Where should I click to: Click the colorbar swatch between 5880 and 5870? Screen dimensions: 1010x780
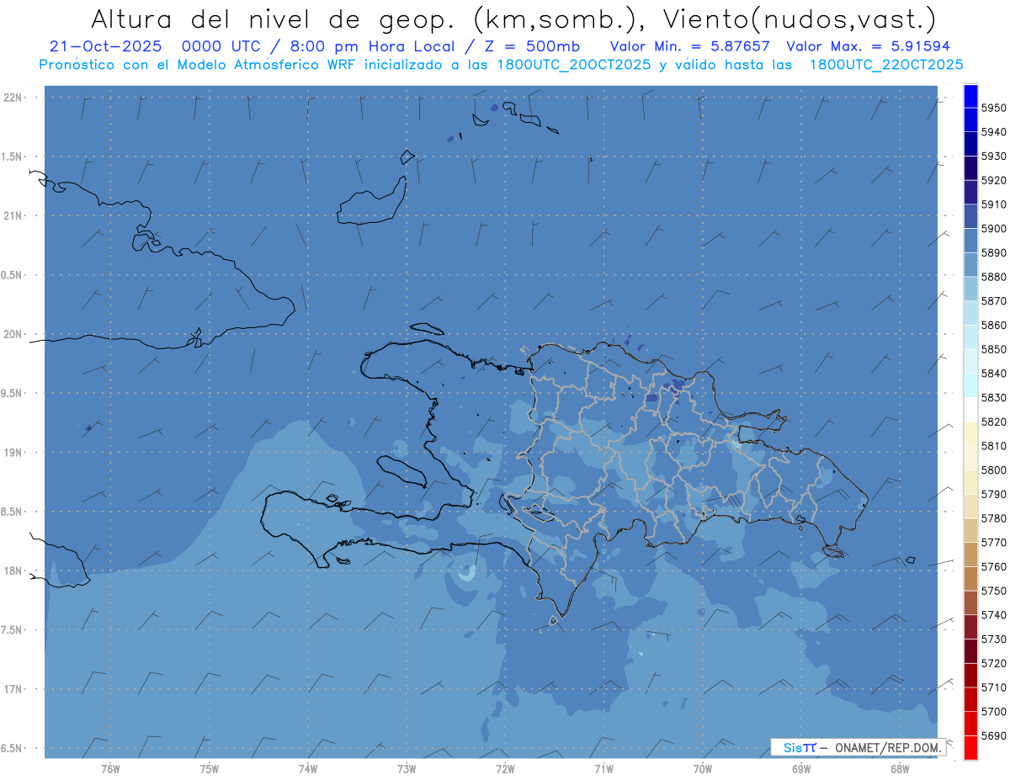click(x=970, y=289)
